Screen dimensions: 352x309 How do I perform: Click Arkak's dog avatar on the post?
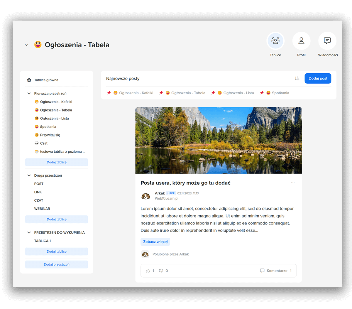[145, 196]
